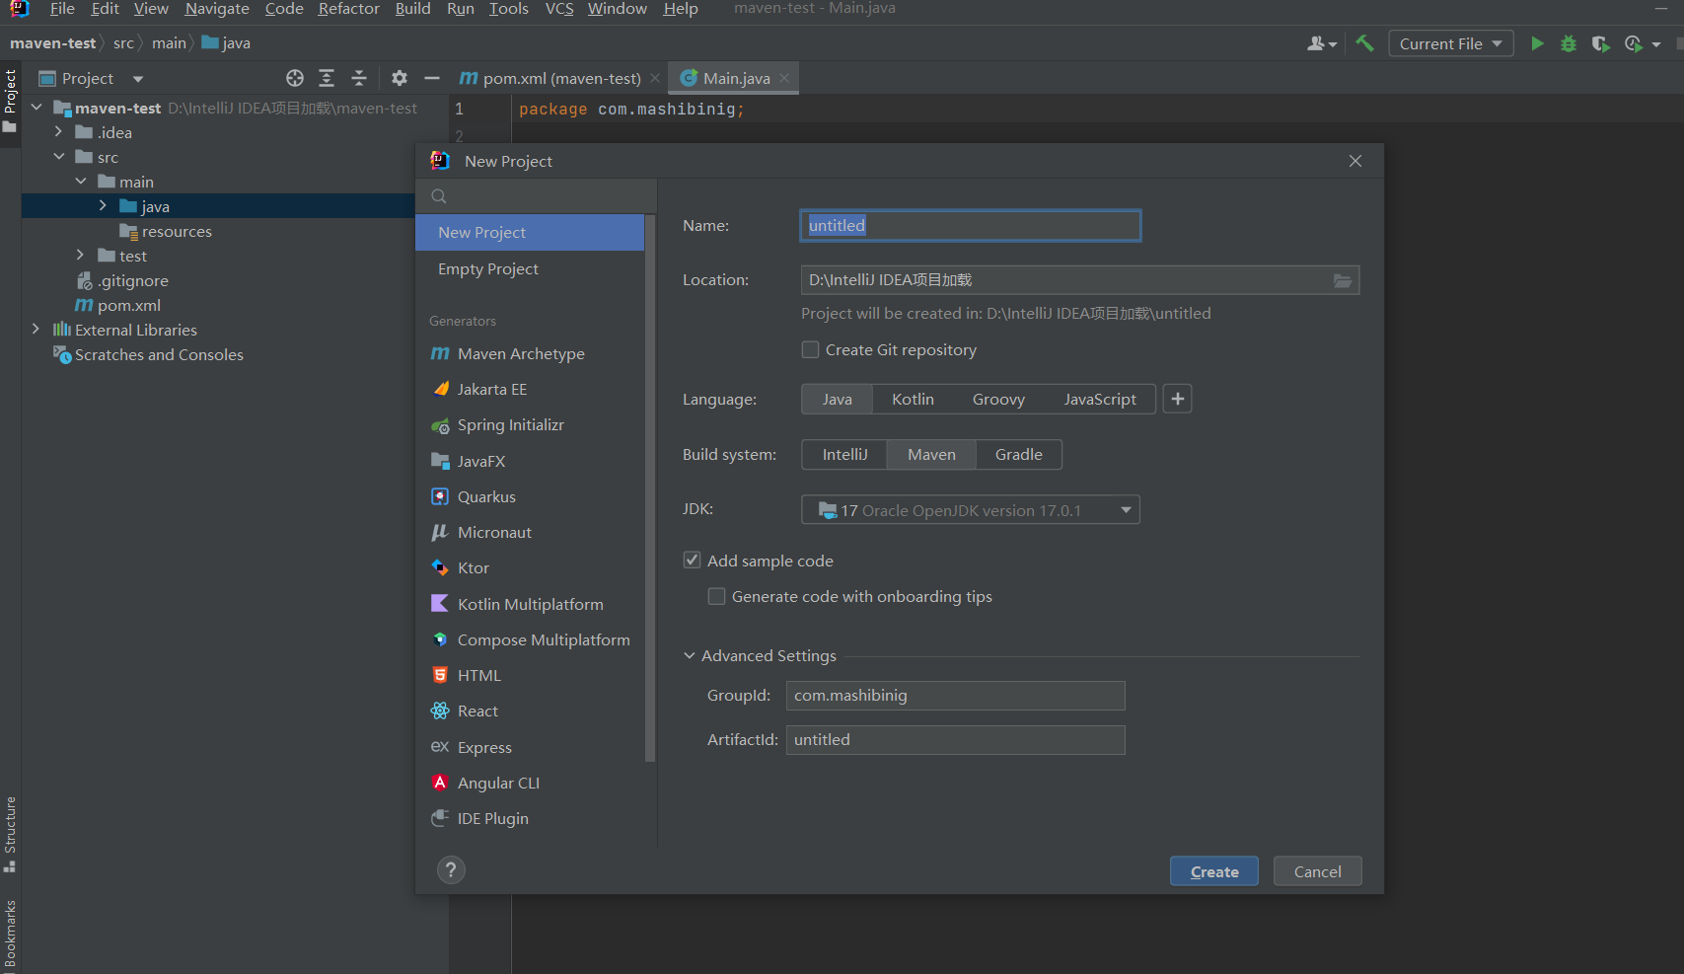1684x974 pixels.
Task: Click the project Name input field
Action: pyautogui.click(x=971, y=225)
